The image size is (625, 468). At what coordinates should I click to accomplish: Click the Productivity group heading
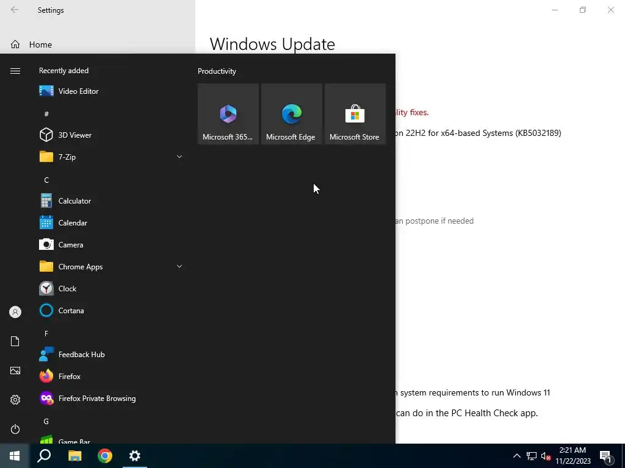[217, 71]
